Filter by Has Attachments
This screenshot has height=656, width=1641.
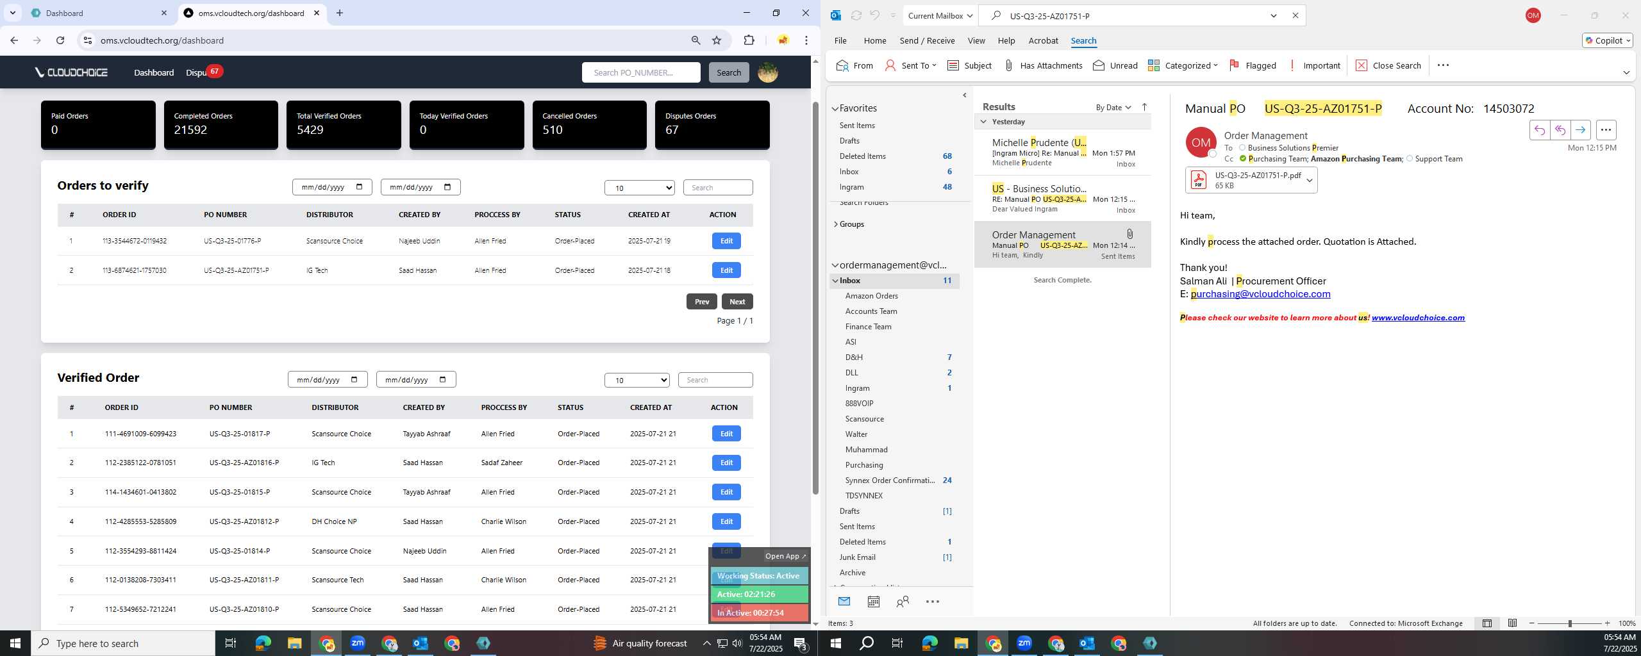point(1043,65)
